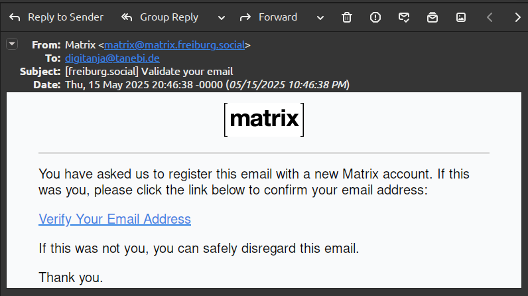
Task: Archive the message with the archive icon
Action: [432, 17]
